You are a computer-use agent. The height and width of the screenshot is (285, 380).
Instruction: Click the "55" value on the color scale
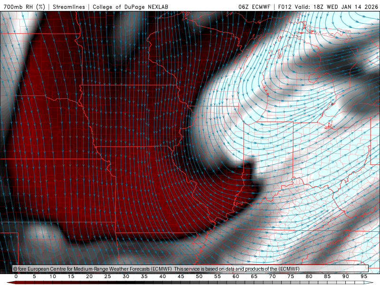point(218,276)
